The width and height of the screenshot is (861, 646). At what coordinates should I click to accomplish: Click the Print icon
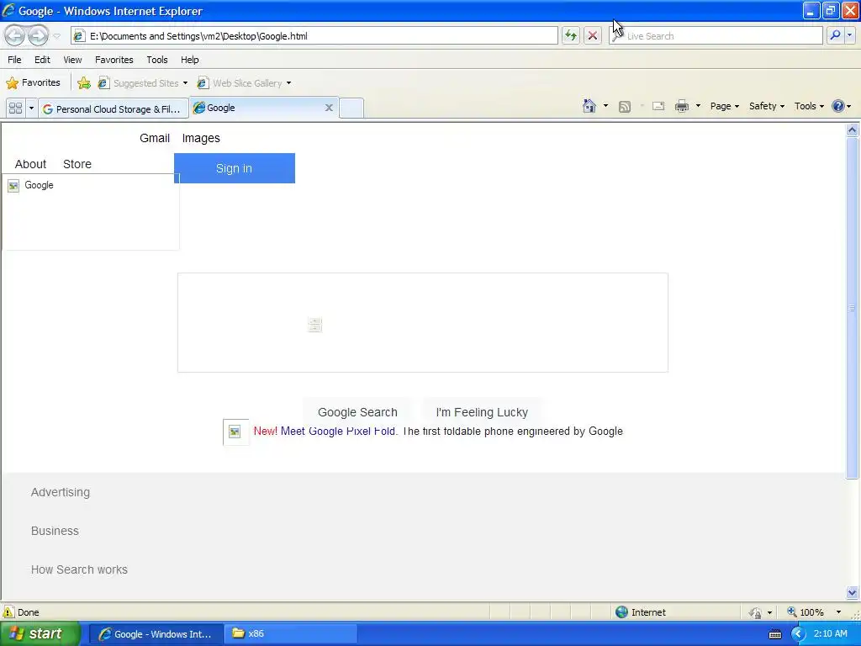coord(681,106)
